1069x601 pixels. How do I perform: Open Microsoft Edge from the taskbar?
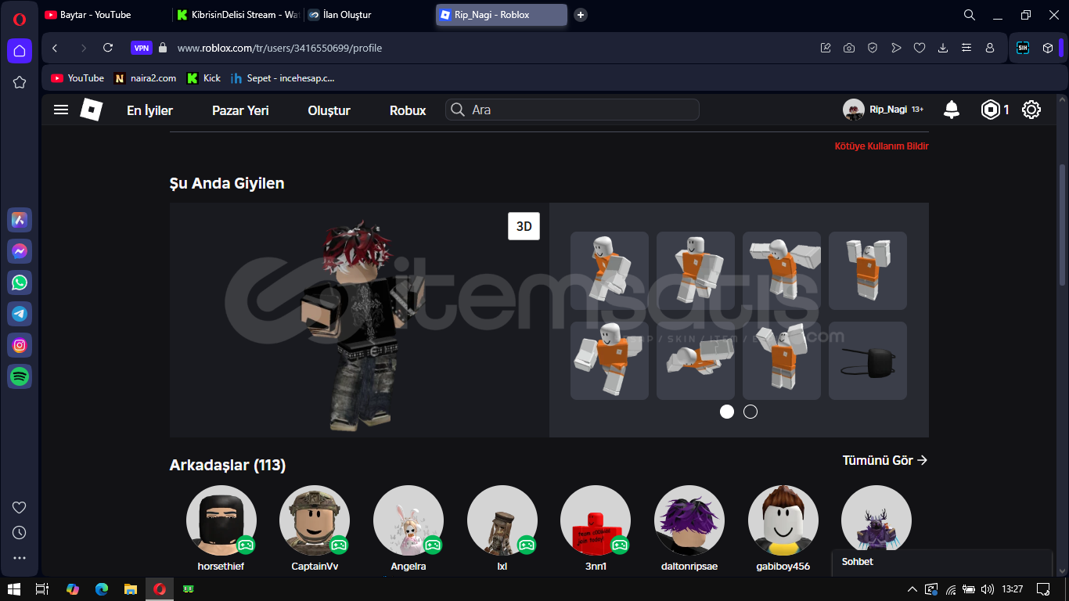click(101, 588)
